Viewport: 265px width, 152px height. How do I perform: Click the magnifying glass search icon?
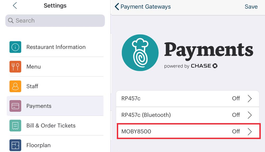point(11,21)
